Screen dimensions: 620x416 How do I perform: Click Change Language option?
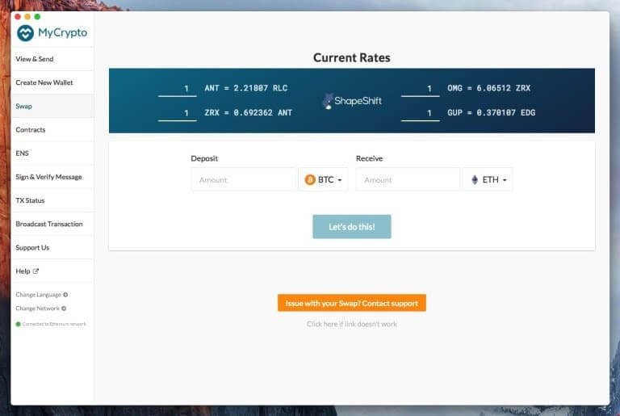pos(41,295)
